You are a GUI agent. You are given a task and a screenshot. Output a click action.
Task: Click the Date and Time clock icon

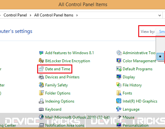click(x=41, y=69)
